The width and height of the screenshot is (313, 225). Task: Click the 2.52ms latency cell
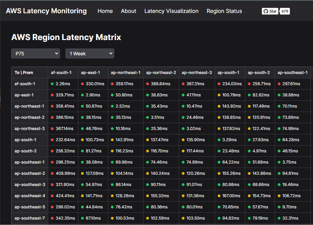[125, 106]
